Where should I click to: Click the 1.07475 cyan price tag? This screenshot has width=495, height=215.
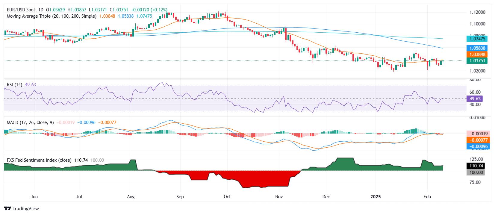(477, 39)
